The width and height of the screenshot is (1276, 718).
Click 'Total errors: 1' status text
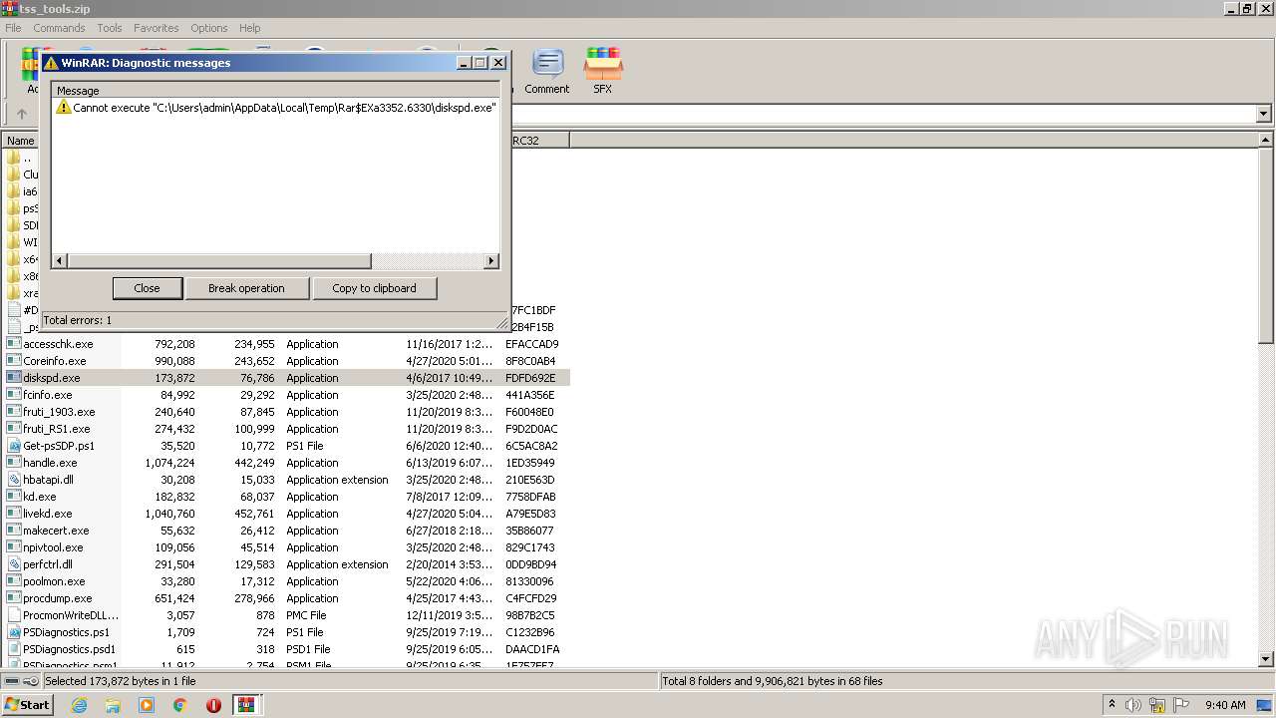pyautogui.click(x=78, y=320)
